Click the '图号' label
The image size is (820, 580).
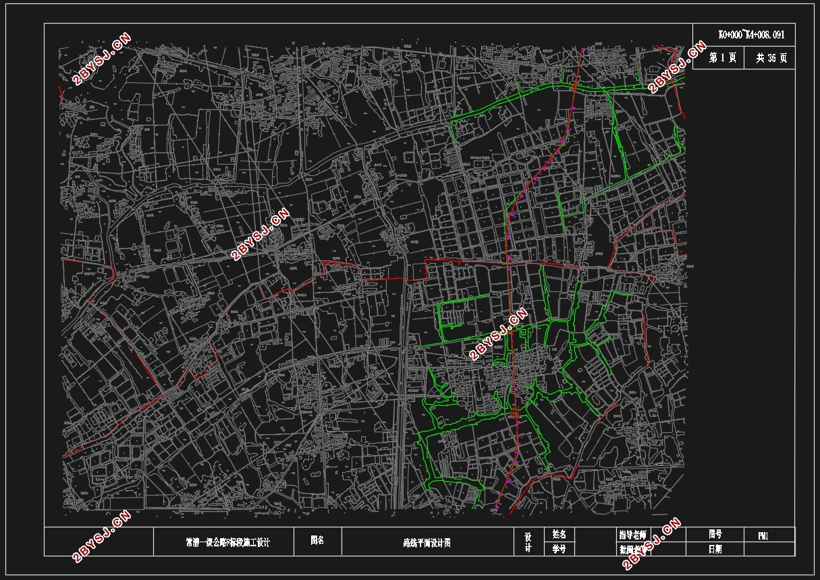point(715,534)
